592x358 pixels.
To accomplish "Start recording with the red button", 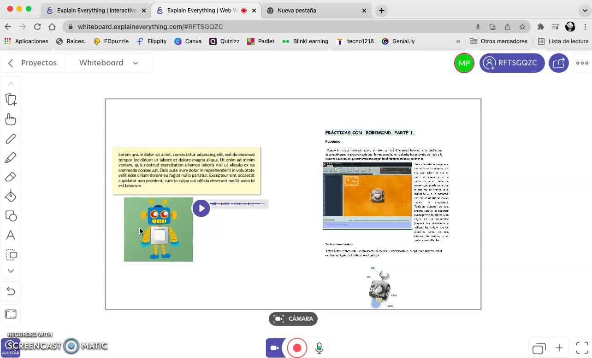I will pos(297,348).
